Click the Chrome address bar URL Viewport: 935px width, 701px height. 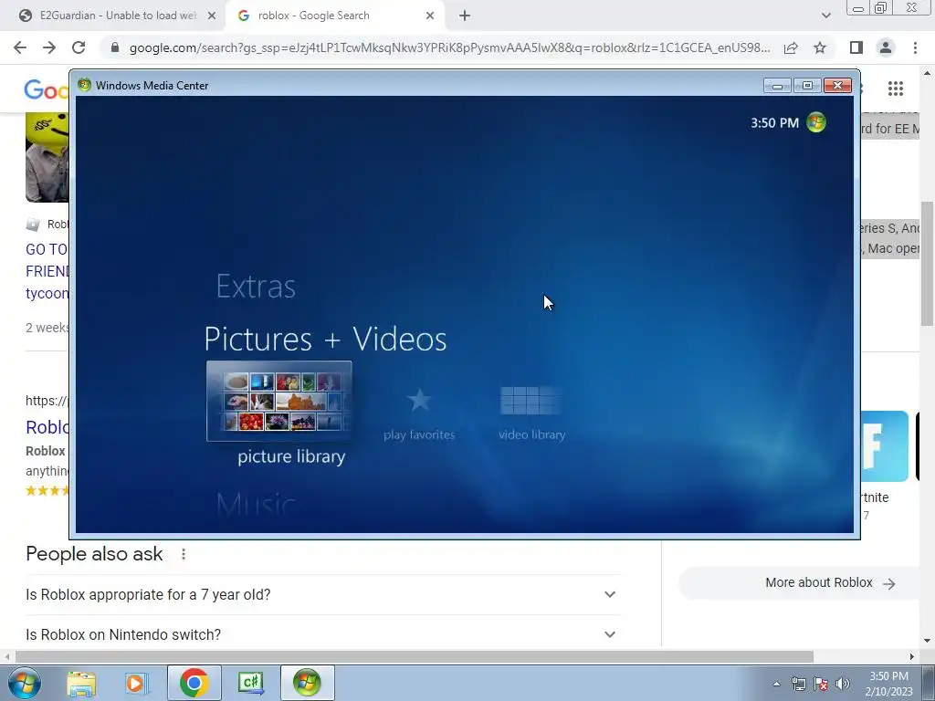(x=449, y=47)
